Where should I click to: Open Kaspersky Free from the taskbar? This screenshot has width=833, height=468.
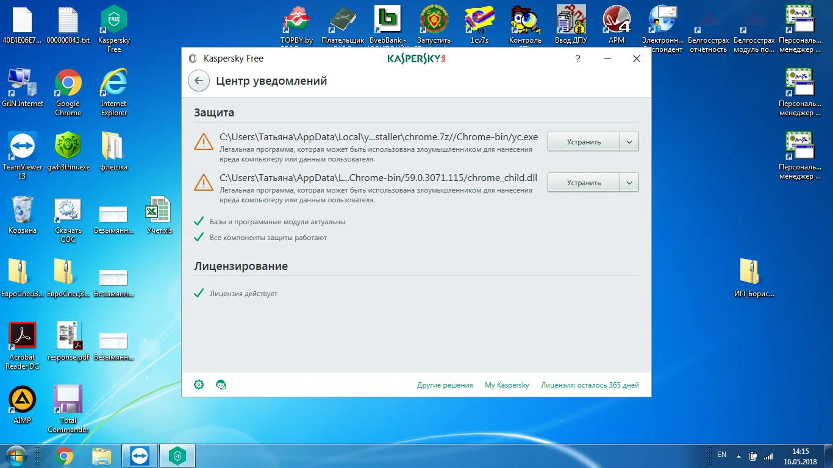pyautogui.click(x=177, y=455)
